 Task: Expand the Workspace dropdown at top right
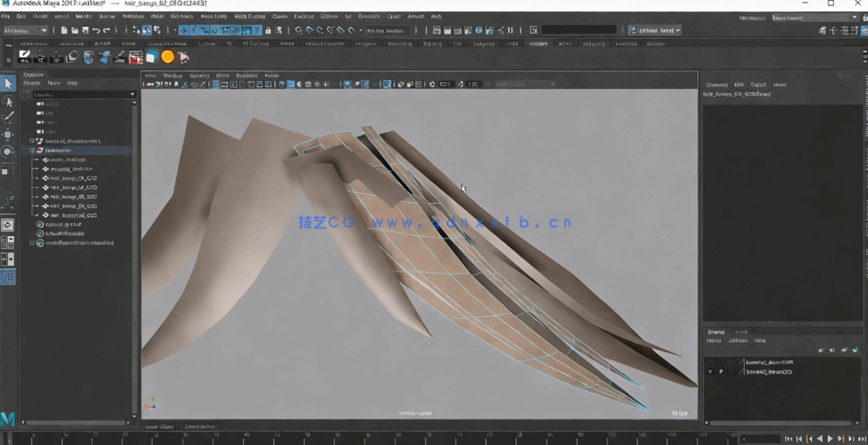(814, 17)
